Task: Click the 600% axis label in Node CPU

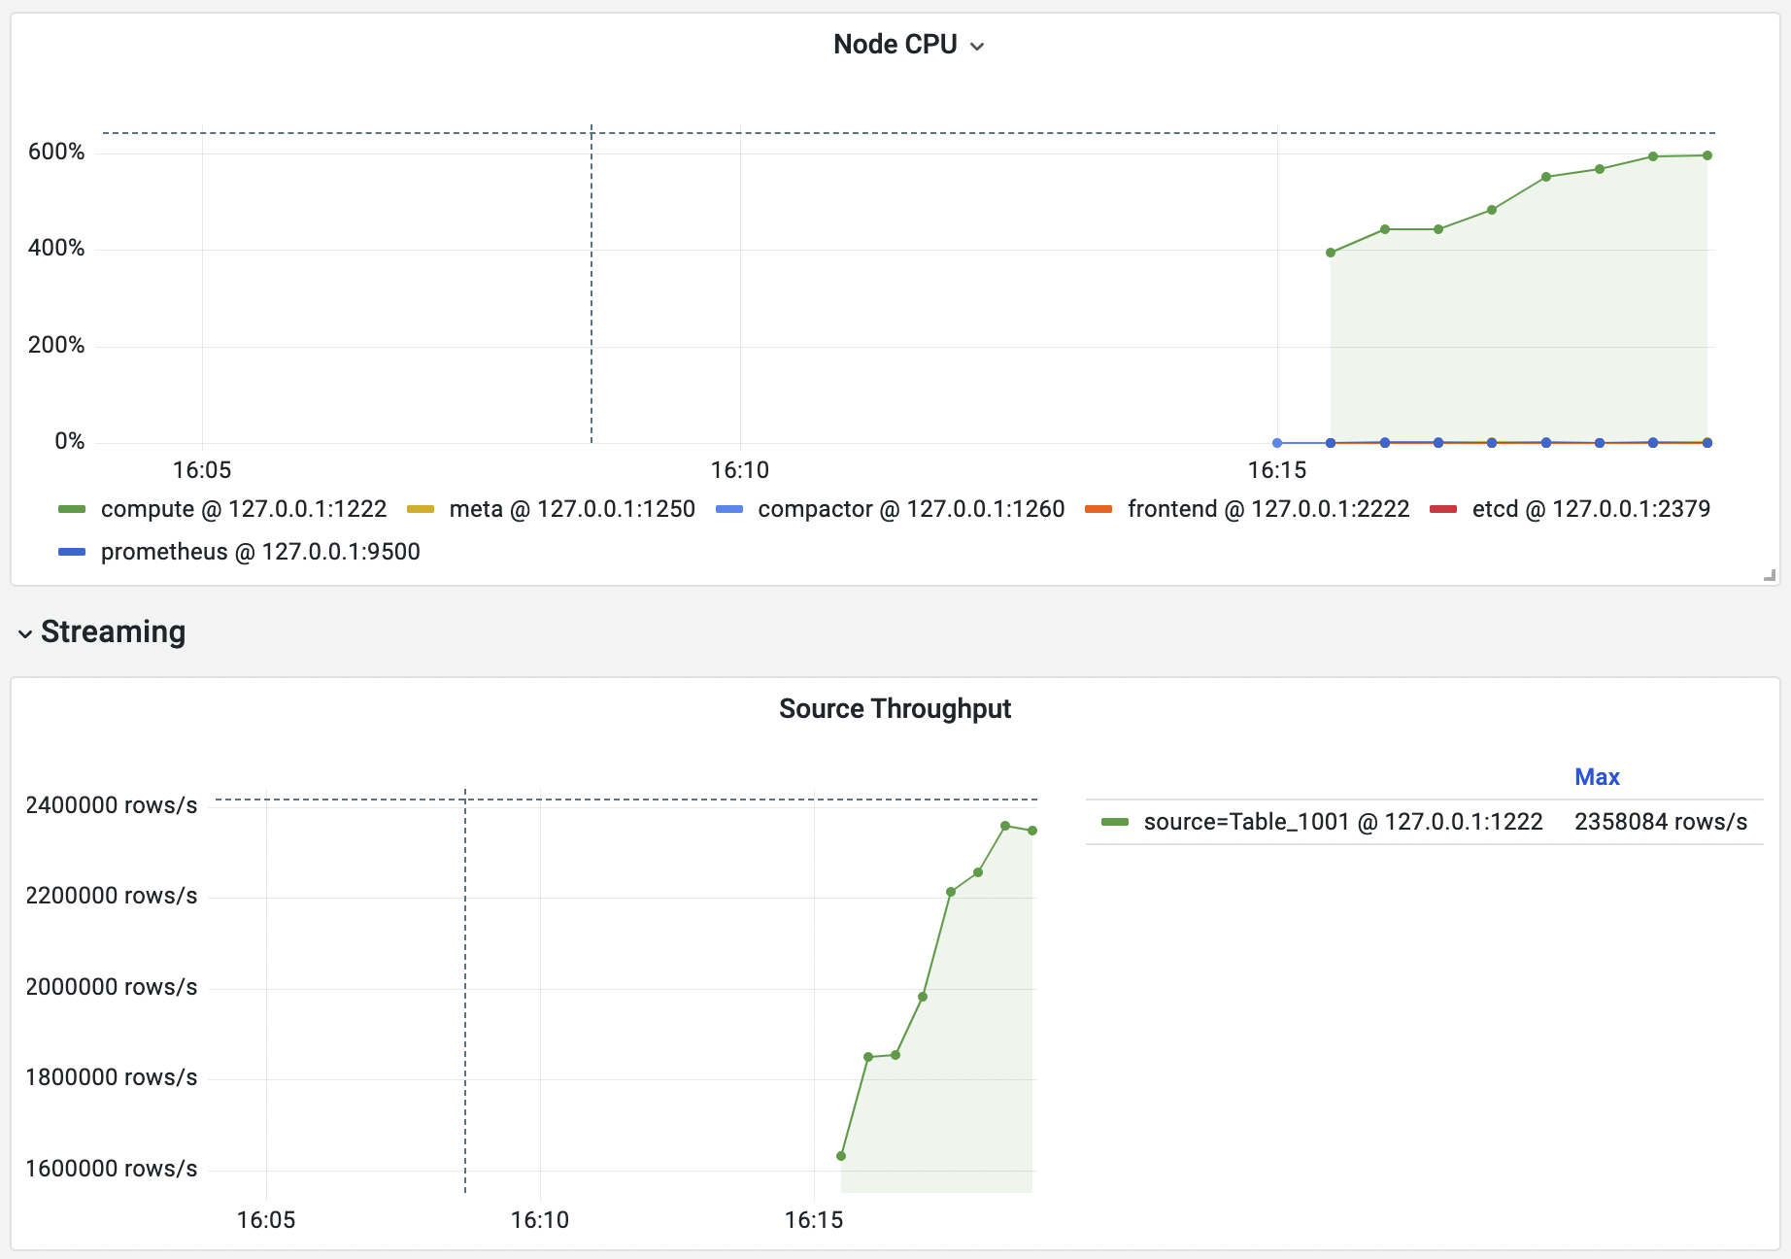Action: click(56, 152)
